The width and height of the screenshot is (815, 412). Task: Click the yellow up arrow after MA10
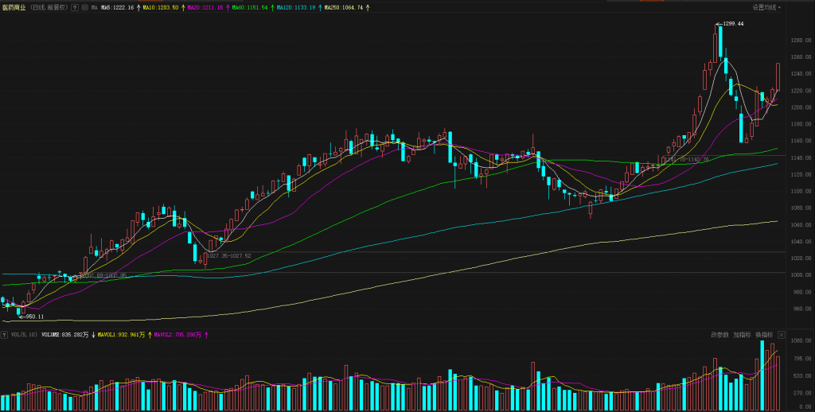182,7
